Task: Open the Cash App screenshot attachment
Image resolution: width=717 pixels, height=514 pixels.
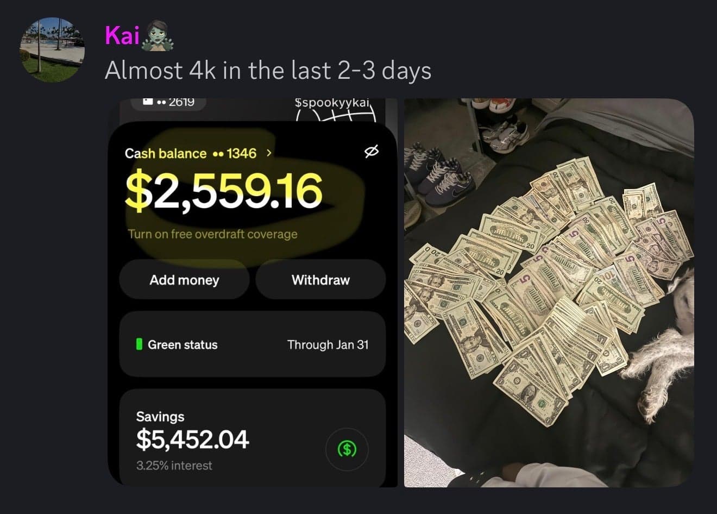Action: click(253, 293)
